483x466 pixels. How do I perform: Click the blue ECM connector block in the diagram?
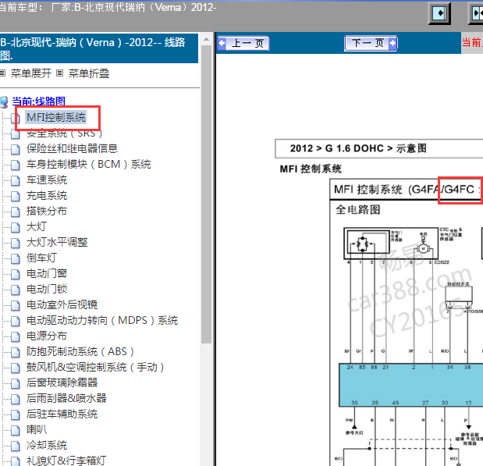point(411,386)
